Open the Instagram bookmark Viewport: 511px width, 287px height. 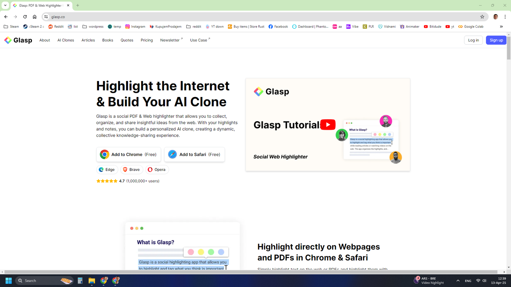[135, 26]
